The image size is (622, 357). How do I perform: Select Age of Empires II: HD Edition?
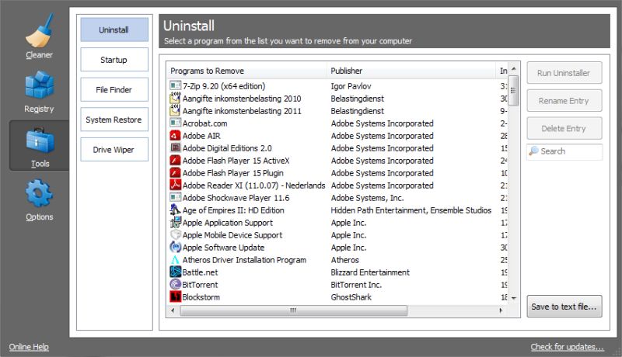click(x=233, y=210)
